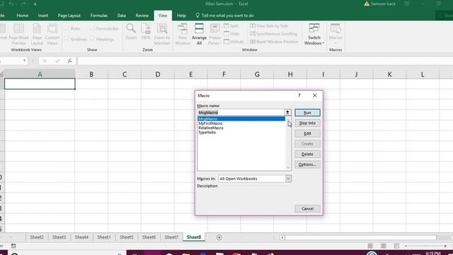Screen dimensions: 453x255
Task: Click the Insert Function fx icon
Action: click(69, 61)
